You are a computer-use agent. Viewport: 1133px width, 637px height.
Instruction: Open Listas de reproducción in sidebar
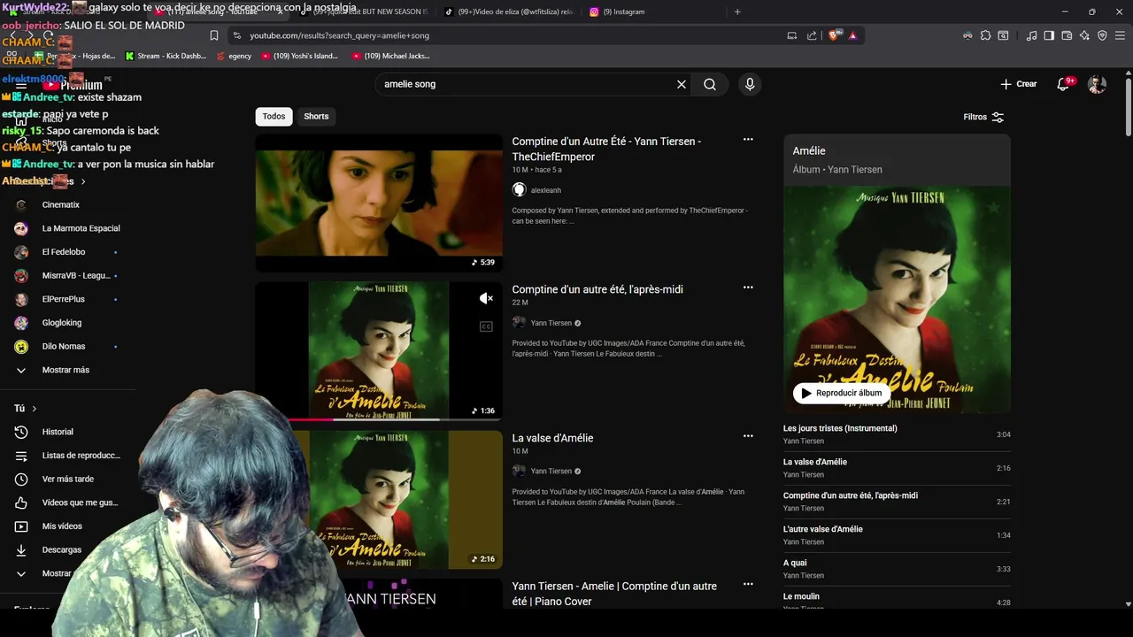pos(67,456)
